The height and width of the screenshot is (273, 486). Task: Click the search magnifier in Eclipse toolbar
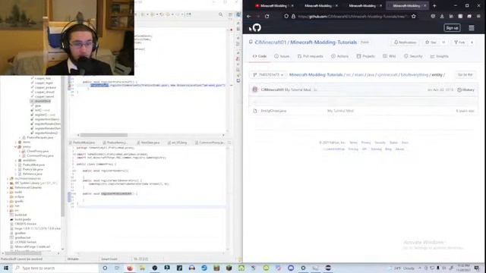pyautogui.click(x=220, y=14)
